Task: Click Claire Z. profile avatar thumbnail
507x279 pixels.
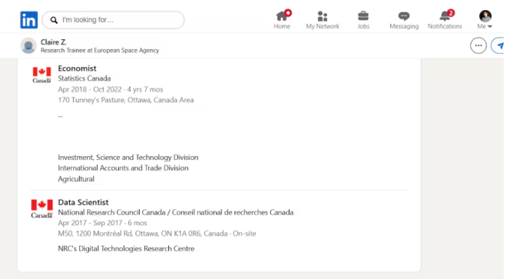Action: (28, 45)
